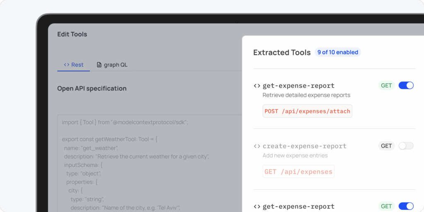Switch to the graph QL tab
This screenshot has width=424, height=212.
click(112, 65)
